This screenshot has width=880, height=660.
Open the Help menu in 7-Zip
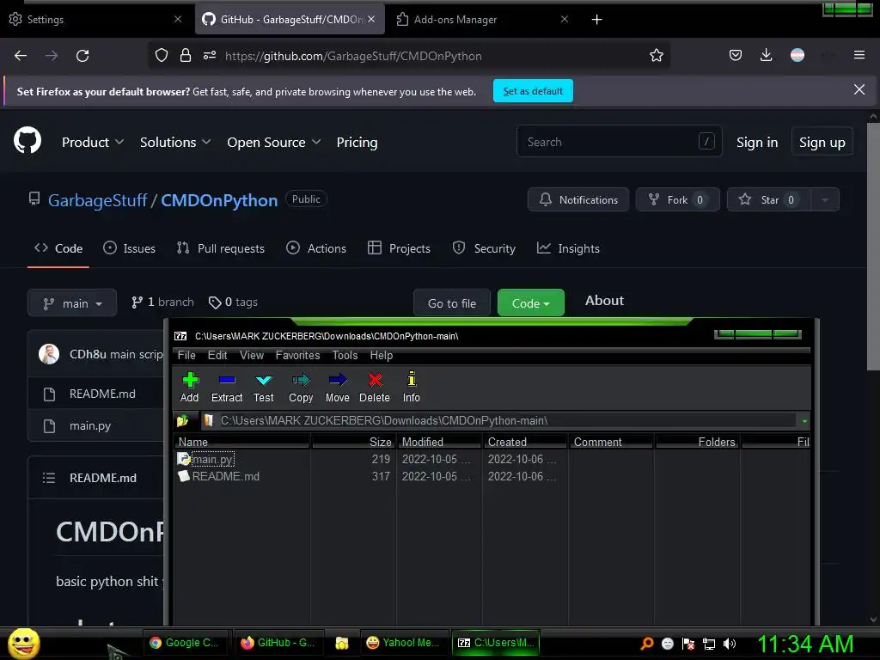pyautogui.click(x=381, y=355)
